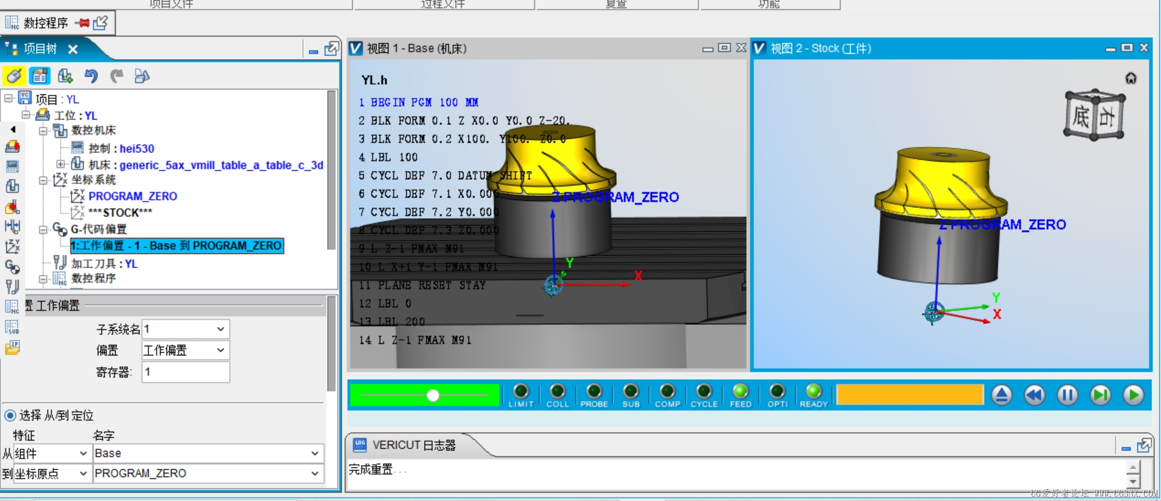The width and height of the screenshot is (1161, 501).
Task: Click the SUB status indicator light
Action: [631, 391]
